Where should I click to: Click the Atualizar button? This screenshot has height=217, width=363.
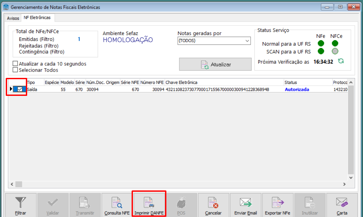215,64
